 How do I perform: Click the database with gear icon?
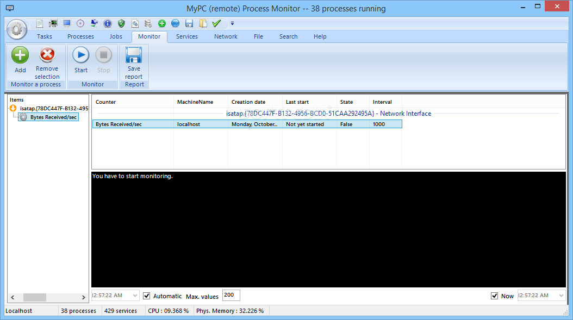[148, 23]
